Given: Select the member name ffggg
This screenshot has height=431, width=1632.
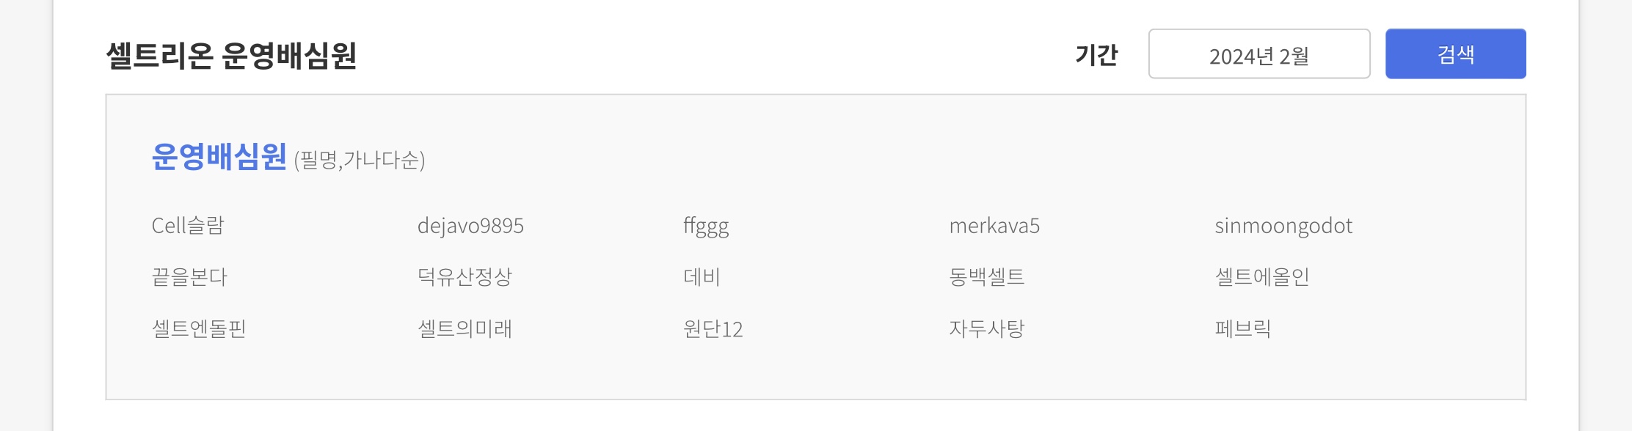Looking at the screenshot, I should pos(706,226).
